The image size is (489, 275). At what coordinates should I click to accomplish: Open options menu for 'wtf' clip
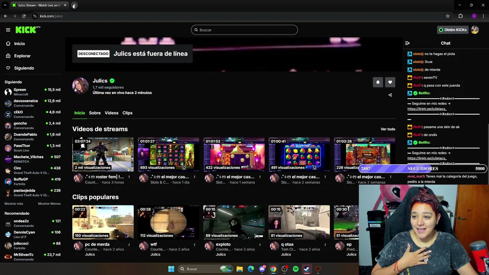coord(194,244)
